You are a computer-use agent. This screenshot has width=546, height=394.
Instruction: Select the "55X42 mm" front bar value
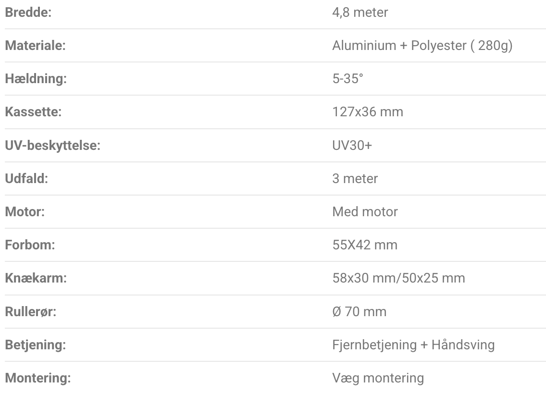(x=365, y=245)
